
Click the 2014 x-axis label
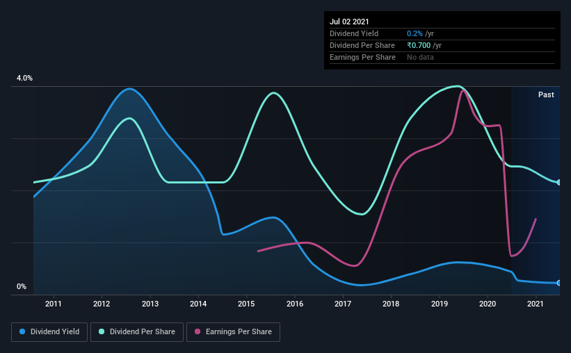(x=198, y=304)
